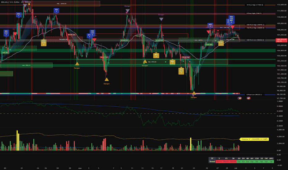Click the 1W timeframe header in Trend table
The height and width of the screenshot is (170, 288).
[x=266, y=159]
